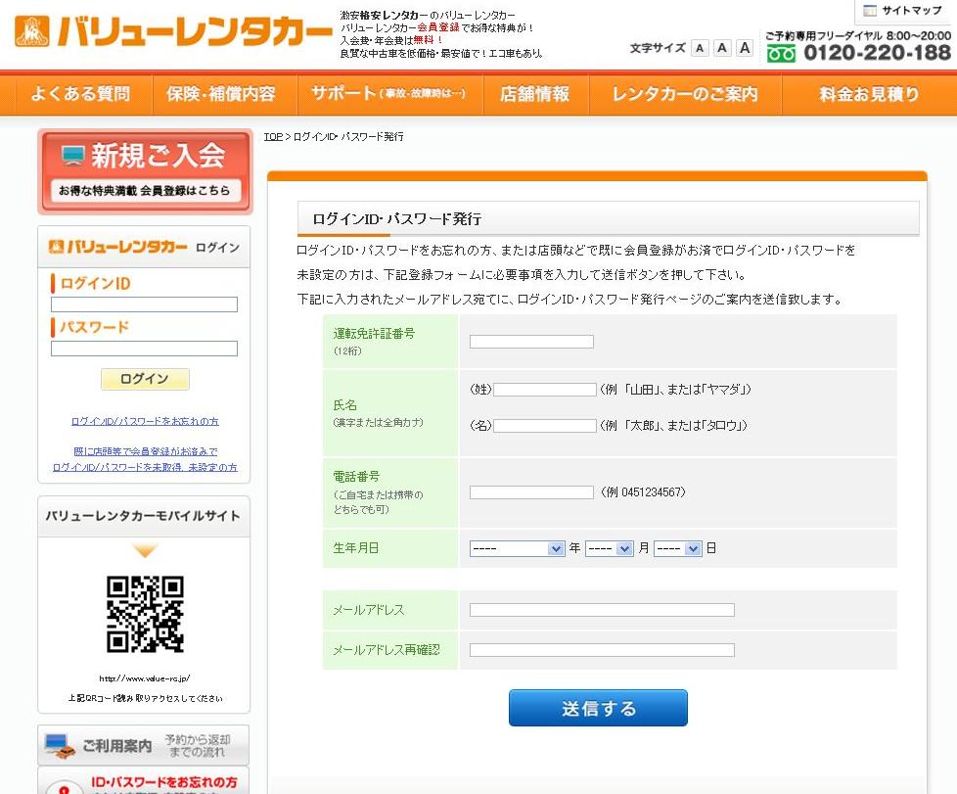
Task: Click the 新規ご入会 registration banner
Action: click(x=145, y=171)
